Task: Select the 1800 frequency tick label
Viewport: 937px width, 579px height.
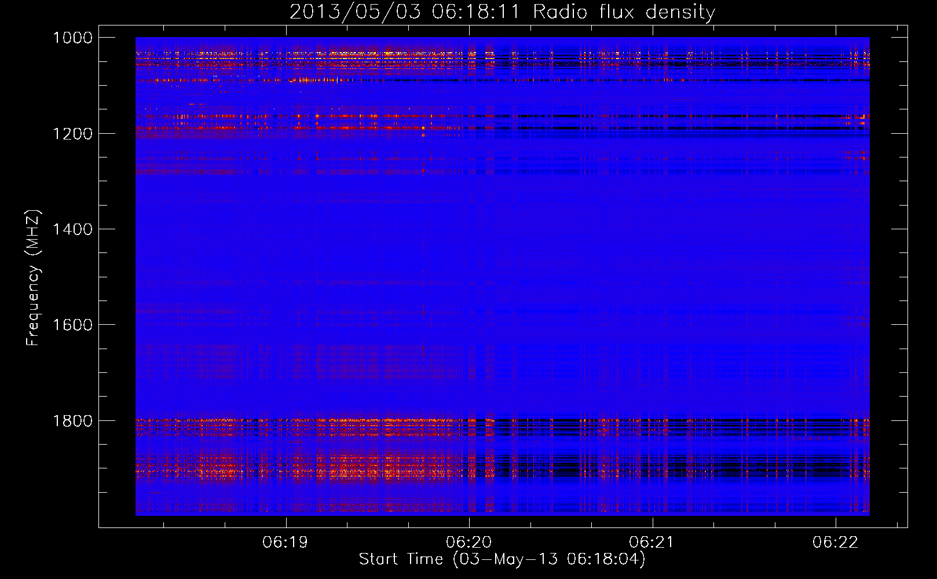Action: point(72,421)
